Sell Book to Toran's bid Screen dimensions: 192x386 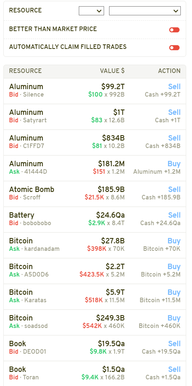[174, 369]
